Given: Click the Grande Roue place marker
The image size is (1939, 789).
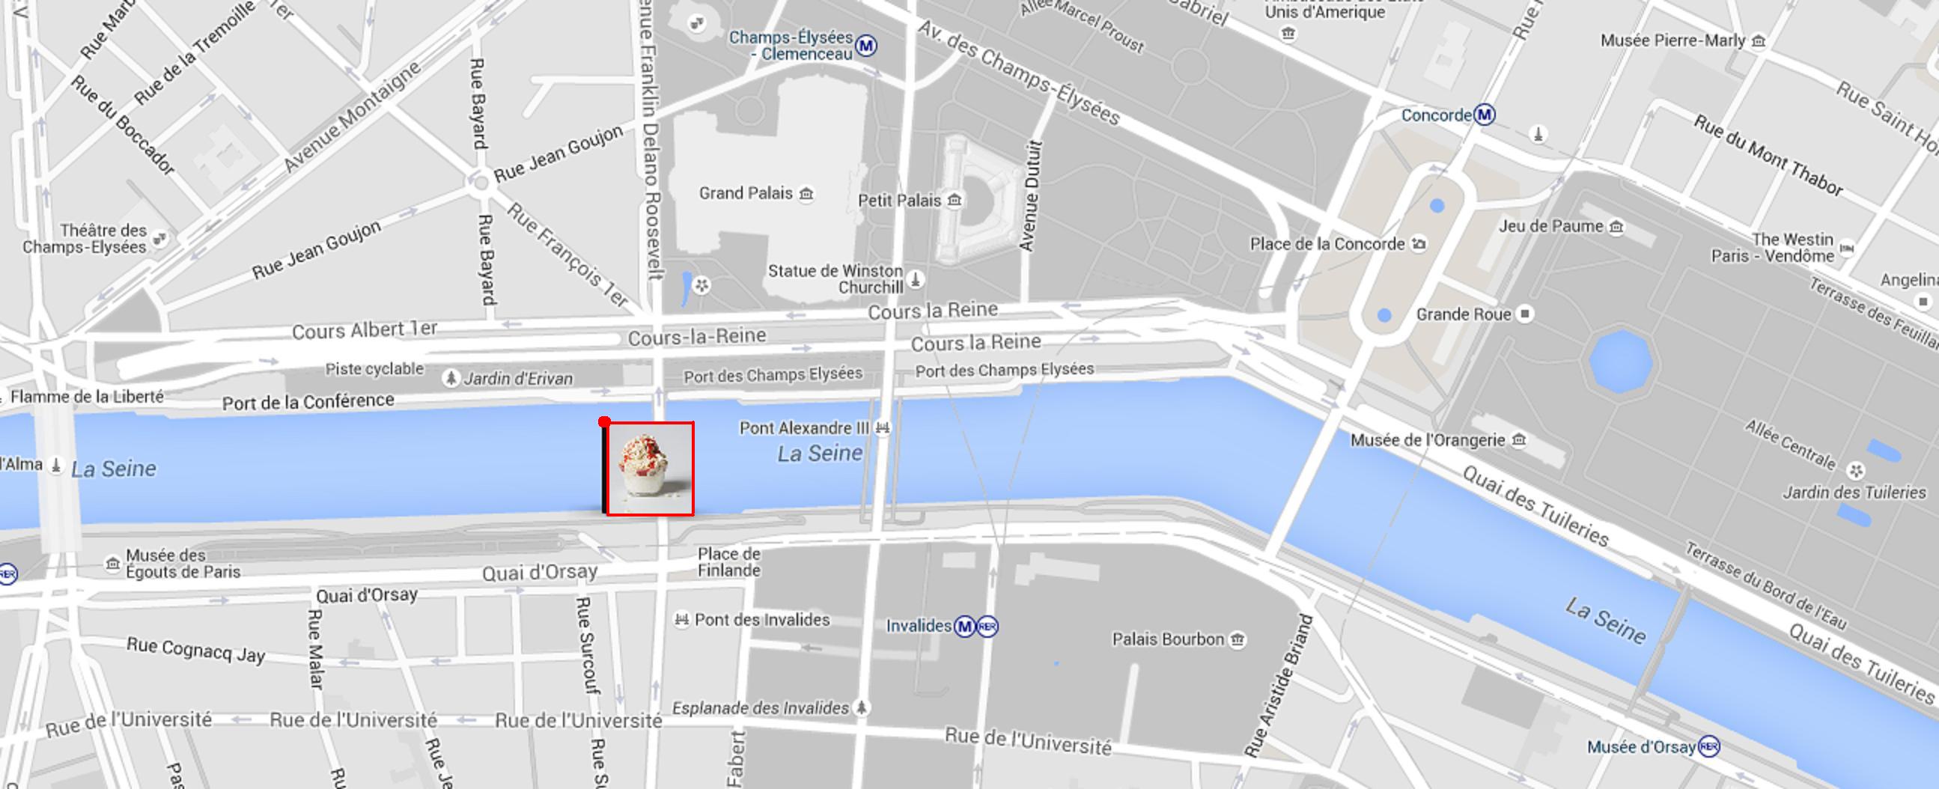Looking at the screenshot, I should click(1526, 313).
